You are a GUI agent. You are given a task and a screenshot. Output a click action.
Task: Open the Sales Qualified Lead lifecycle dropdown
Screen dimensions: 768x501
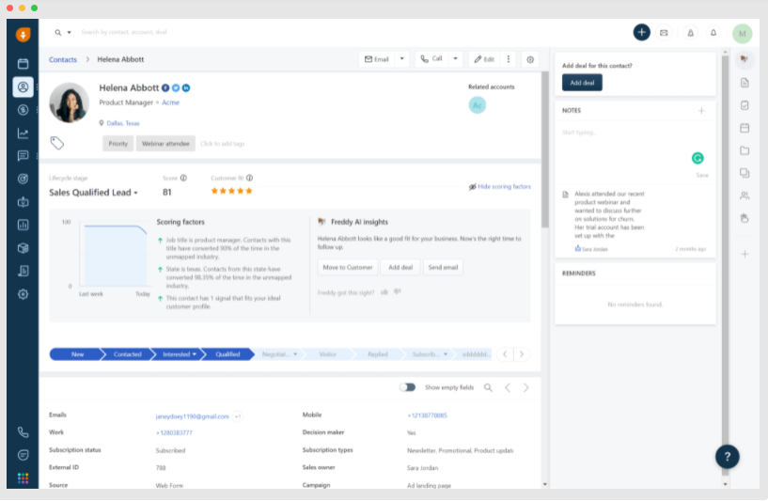click(93, 193)
